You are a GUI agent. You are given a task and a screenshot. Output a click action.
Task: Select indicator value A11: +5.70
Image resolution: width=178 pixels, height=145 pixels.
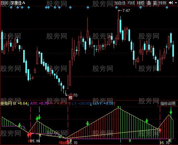[39, 103]
